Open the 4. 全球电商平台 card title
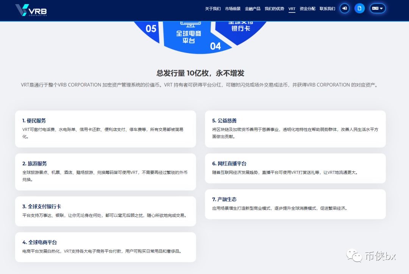 pos(40,243)
